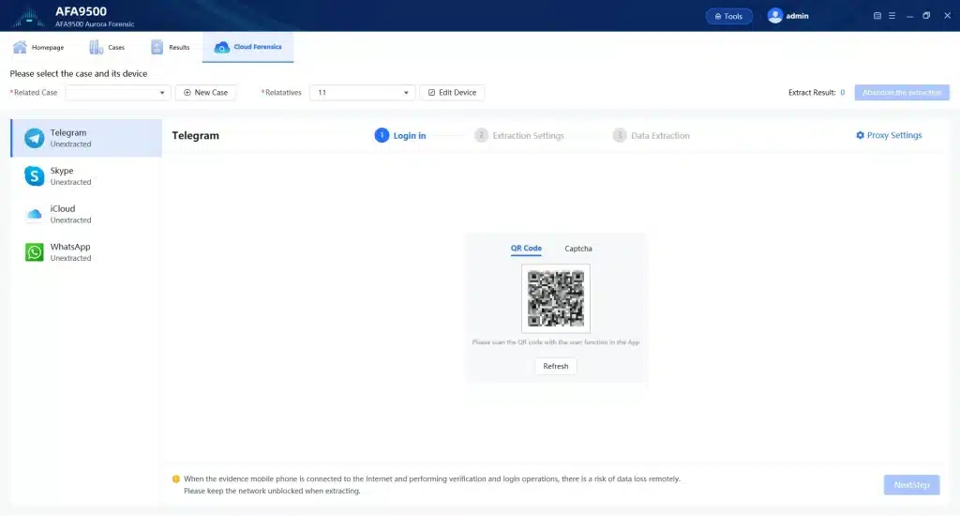Click the Extraction Settings step label

click(x=529, y=135)
